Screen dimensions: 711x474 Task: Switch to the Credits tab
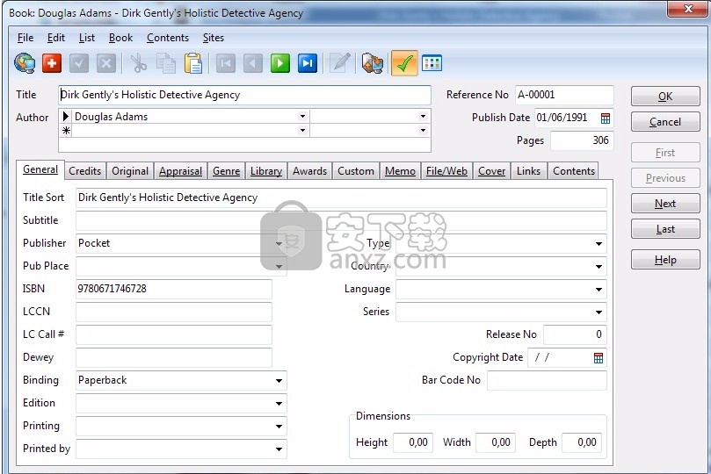[x=84, y=171]
